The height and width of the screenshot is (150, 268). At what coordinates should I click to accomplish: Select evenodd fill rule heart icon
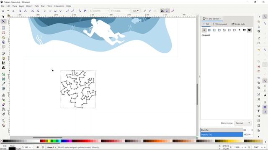[245, 30]
